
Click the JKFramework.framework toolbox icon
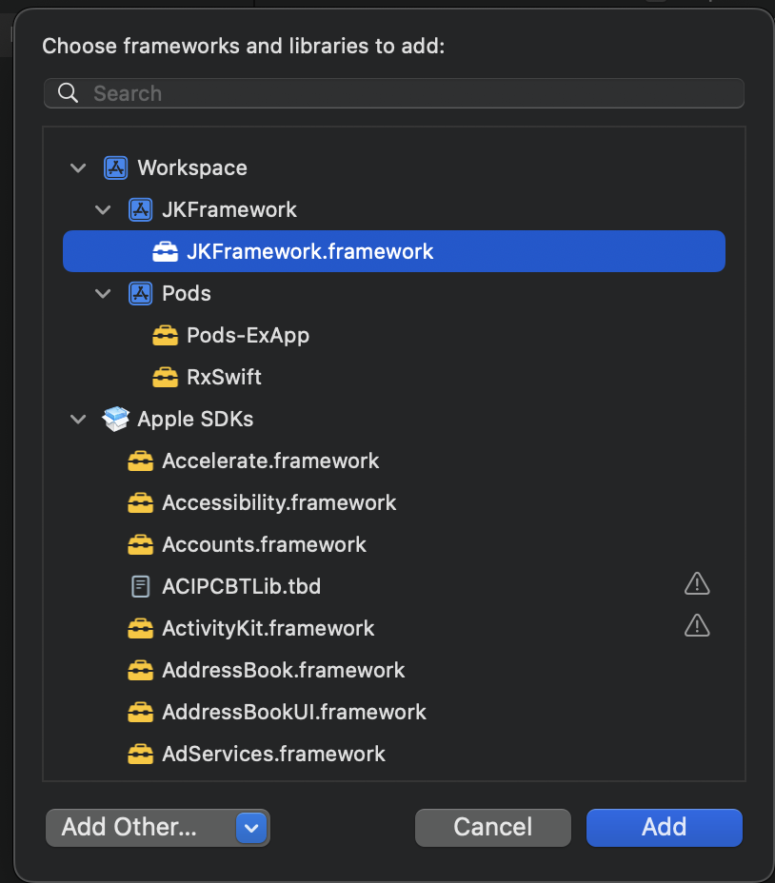[165, 252]
